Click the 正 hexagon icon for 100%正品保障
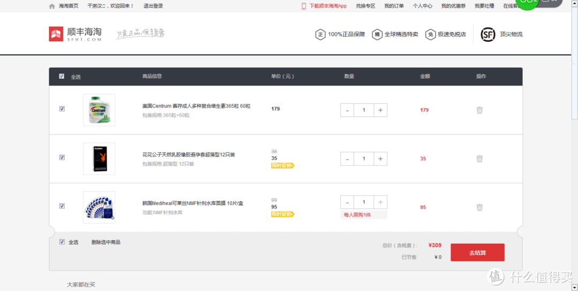 point(320,34)
